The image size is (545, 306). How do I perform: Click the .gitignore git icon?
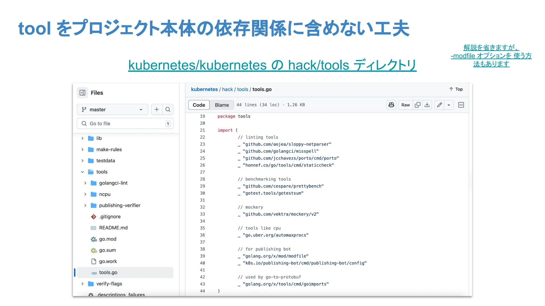click(x=94, y=217)
